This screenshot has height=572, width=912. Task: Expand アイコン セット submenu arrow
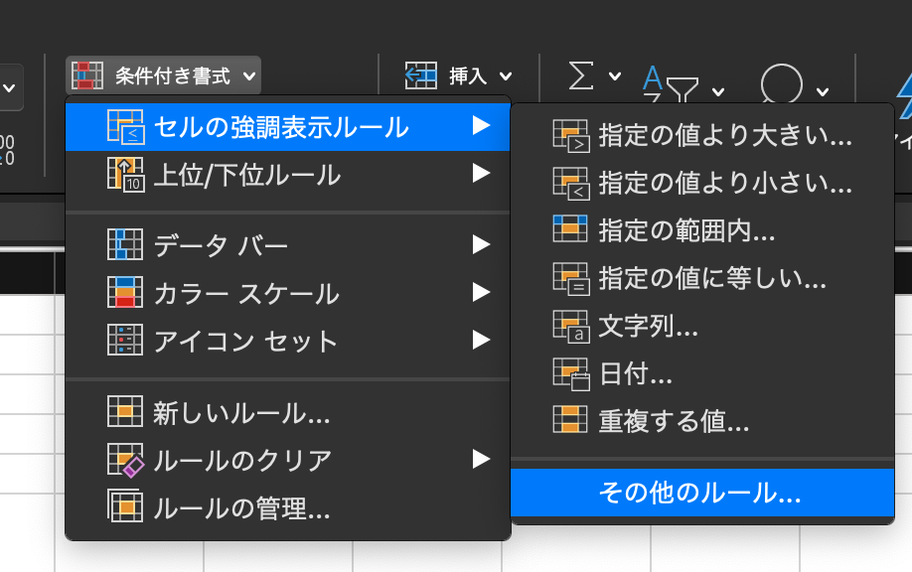tap(481, 340)
